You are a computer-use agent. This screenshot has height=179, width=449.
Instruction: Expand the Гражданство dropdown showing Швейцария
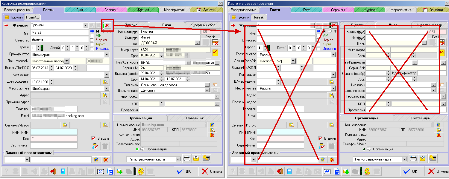click(107, 55)
